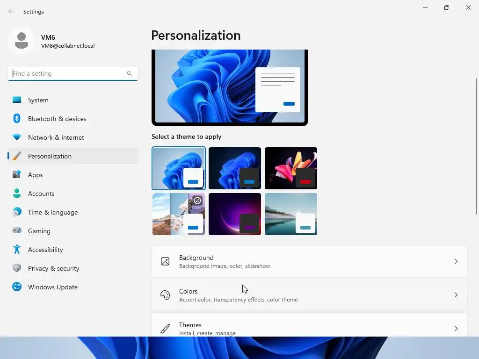The width and height of the screenshot is (479, 359).
Task: Click the VM6 user avatar
Action: (x=22, y=41)
